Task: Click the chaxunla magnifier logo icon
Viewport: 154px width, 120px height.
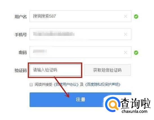Action: 113,105
